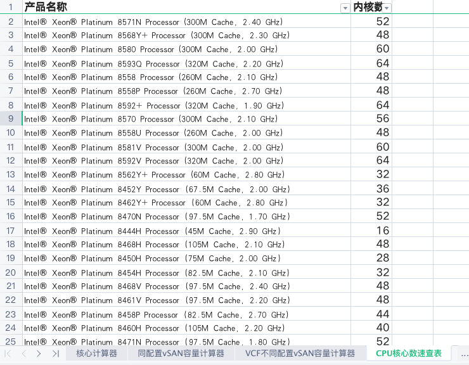The width and height of the screenshot is (469, 365).
Task: Switch to the VCF不同配置vSAN容量计算器 sheet tab
Action: click(300, 354)
